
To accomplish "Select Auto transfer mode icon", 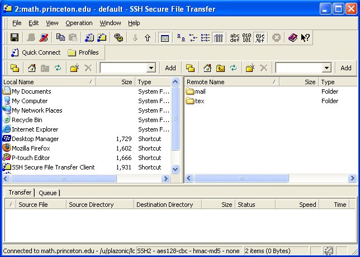I will (260, 38).
